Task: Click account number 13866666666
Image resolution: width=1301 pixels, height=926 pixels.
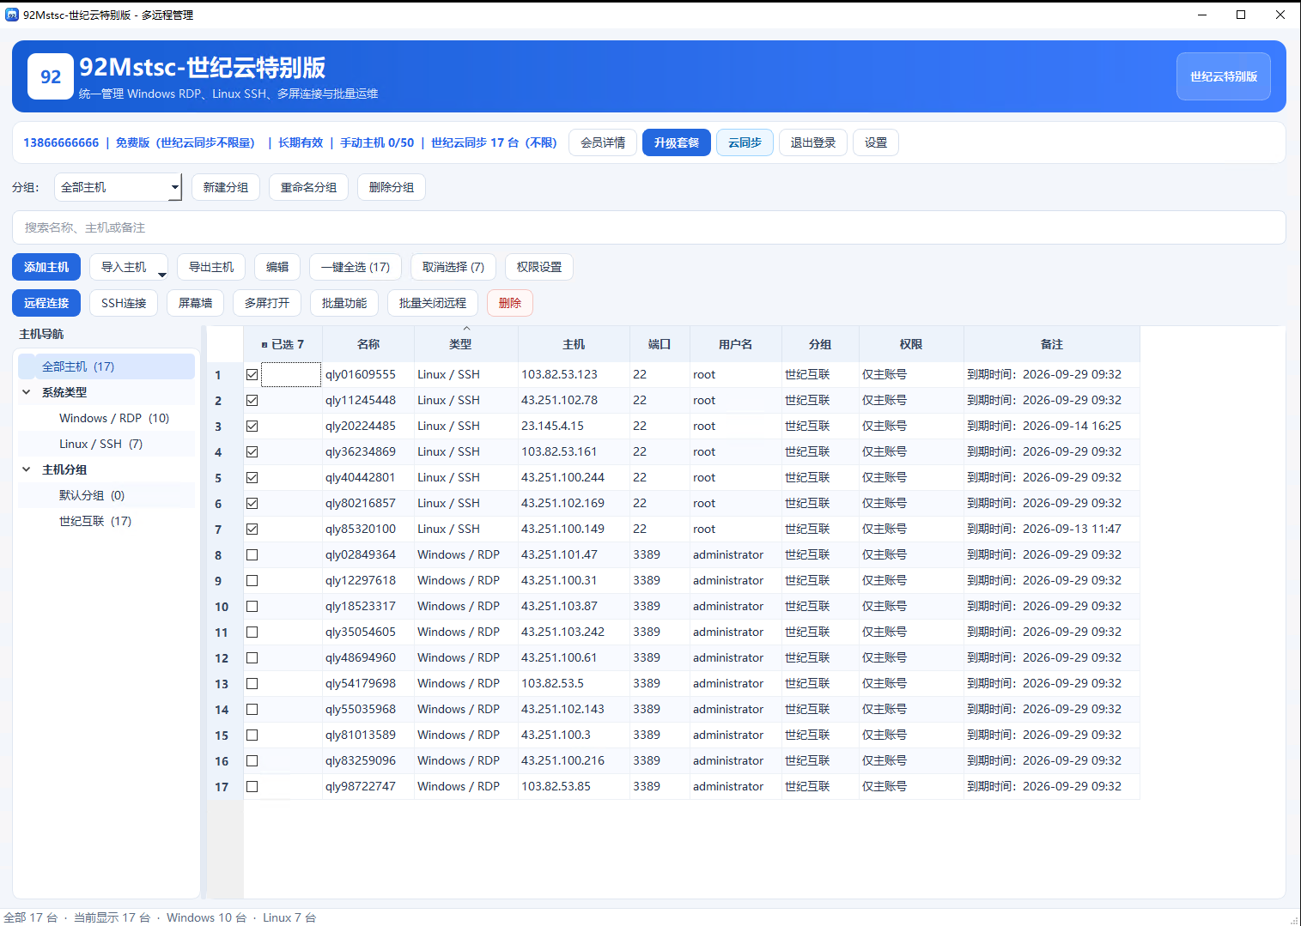Action: coord(61,142)
